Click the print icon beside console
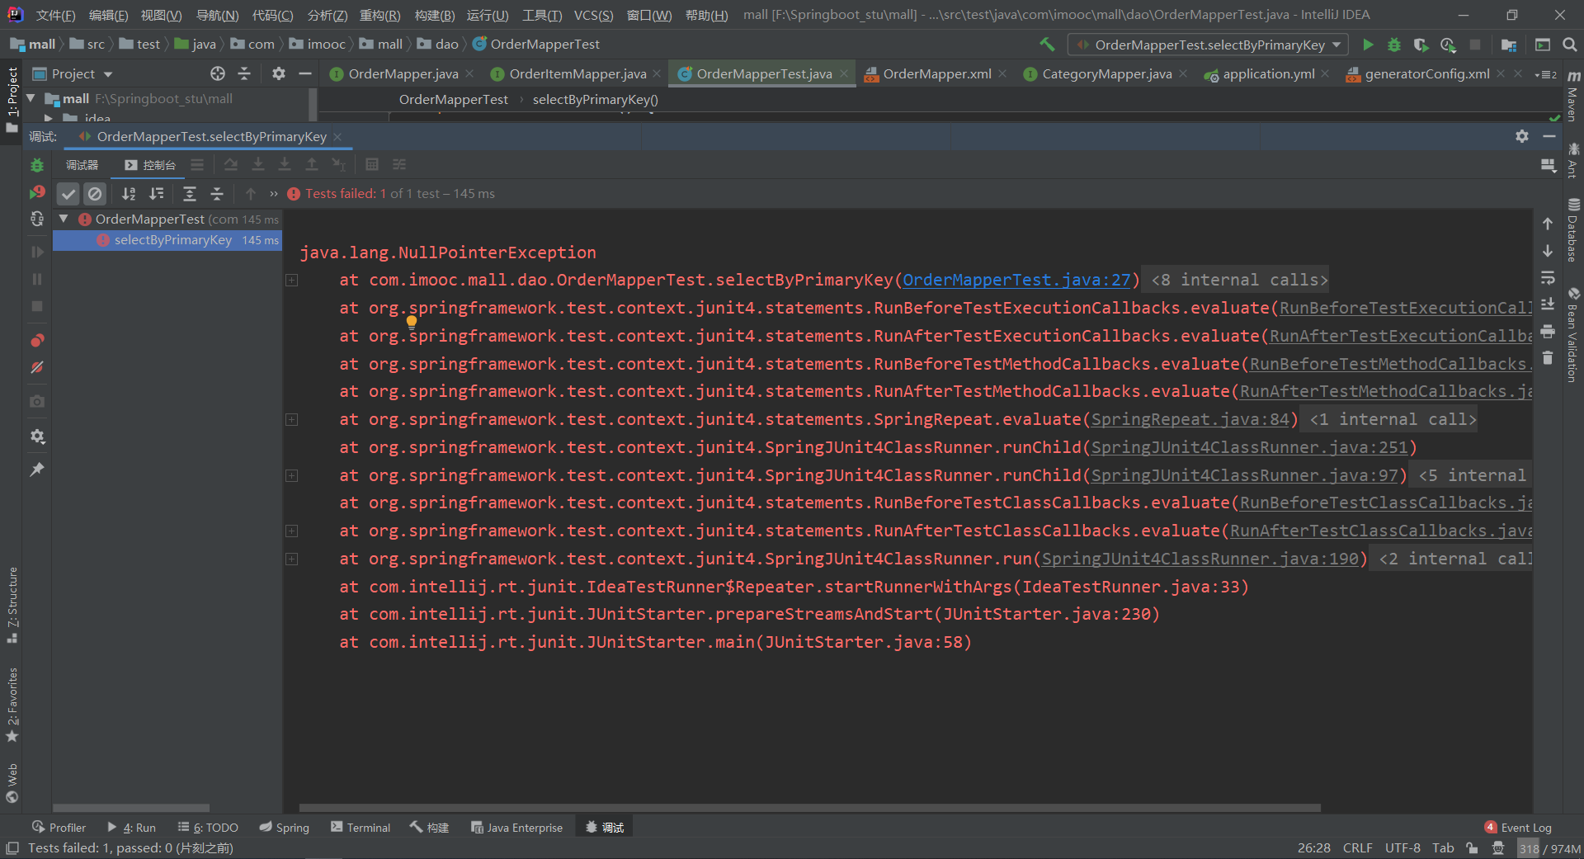The image size is (1584, 859). coord(1548,331)
